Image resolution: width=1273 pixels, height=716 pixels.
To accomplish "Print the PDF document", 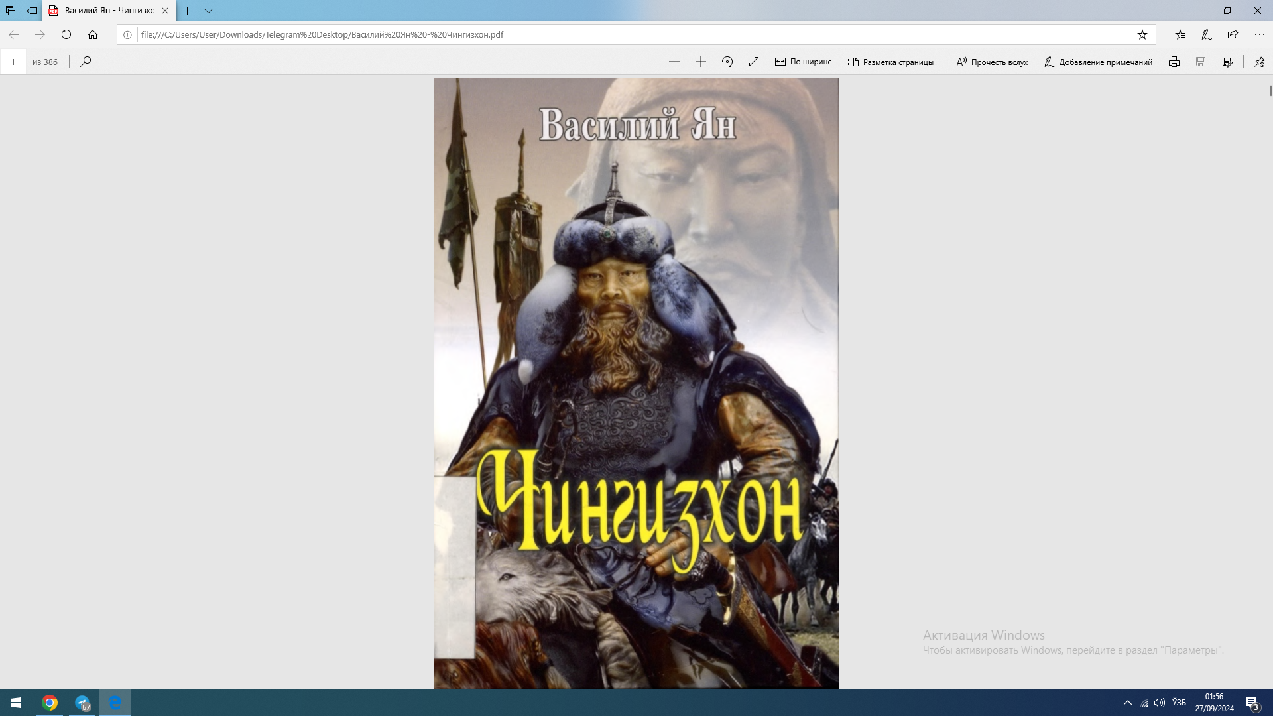I will tap(1174, 62).
